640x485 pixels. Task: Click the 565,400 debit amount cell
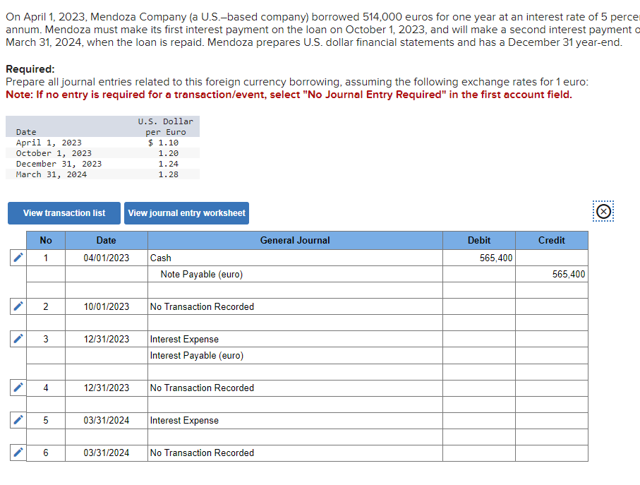(x=478, y=258)
